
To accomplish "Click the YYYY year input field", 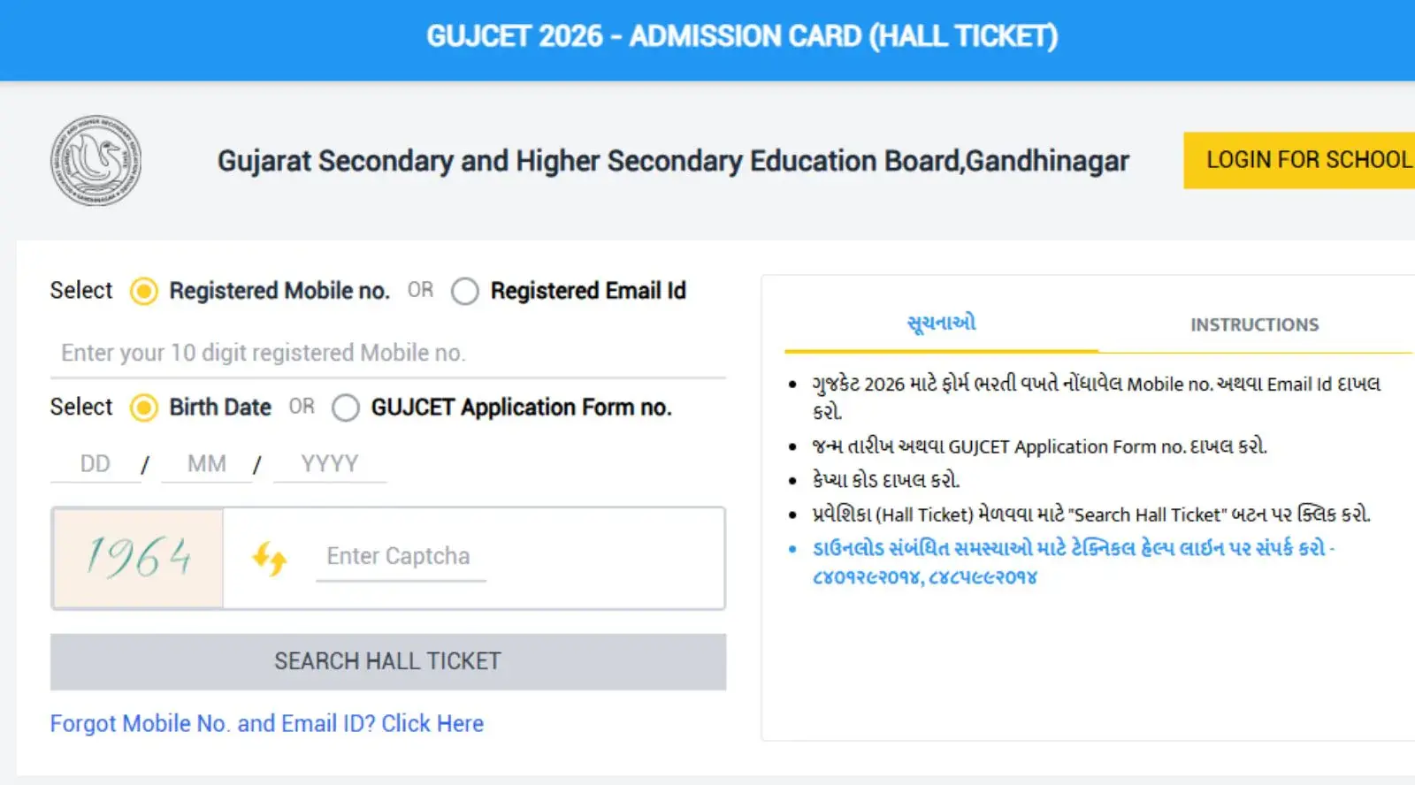I will [x=329, y=464].
